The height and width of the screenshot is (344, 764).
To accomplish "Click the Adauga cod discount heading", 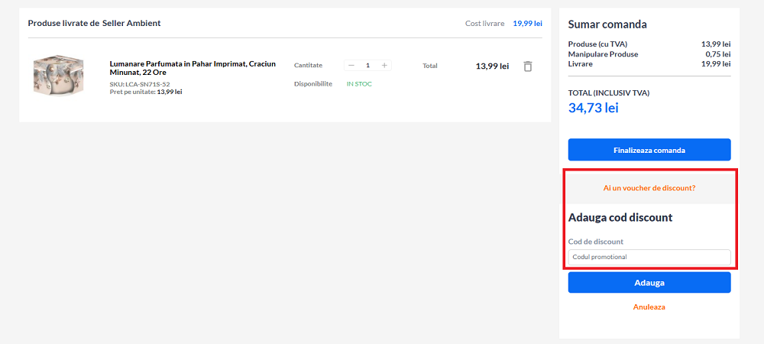I will point(620,218).
